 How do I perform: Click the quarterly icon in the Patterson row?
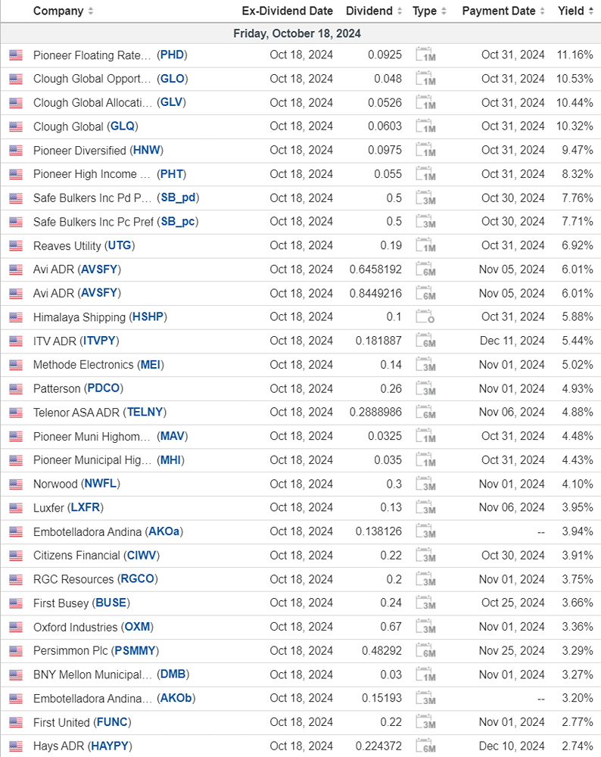pyautogui.click(x=425, y=388)
